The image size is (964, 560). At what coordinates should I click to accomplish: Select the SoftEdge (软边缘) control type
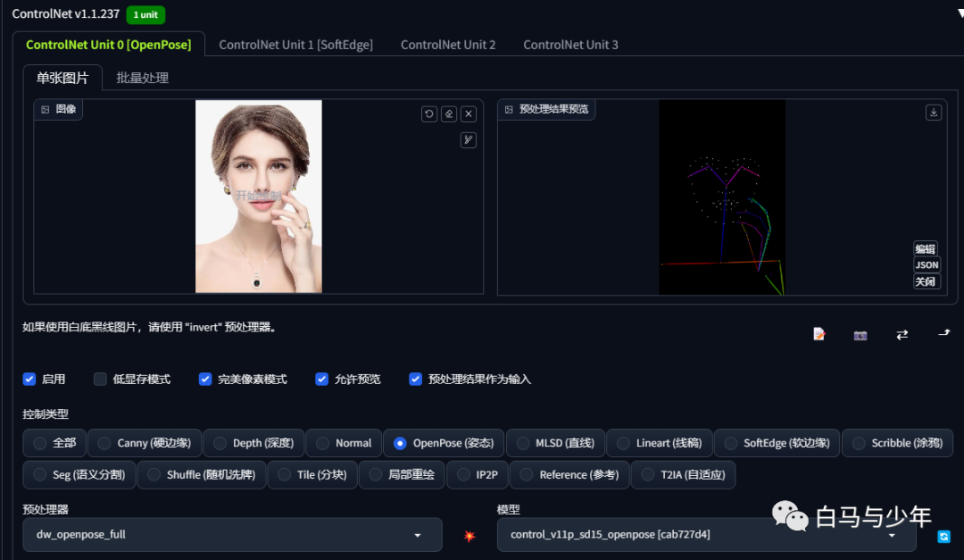(777, 443)
